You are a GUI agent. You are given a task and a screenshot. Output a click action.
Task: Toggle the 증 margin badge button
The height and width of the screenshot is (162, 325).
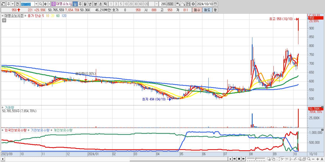53,4
